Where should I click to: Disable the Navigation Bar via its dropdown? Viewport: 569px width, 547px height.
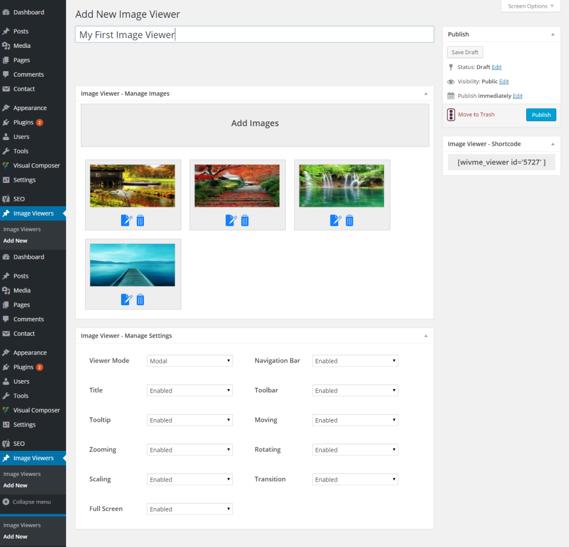[355, 360]
